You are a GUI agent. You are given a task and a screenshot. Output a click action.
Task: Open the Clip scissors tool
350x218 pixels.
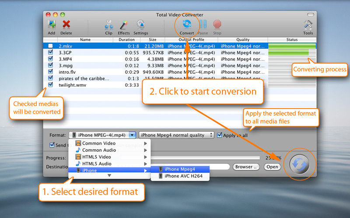tap(108, 24)
